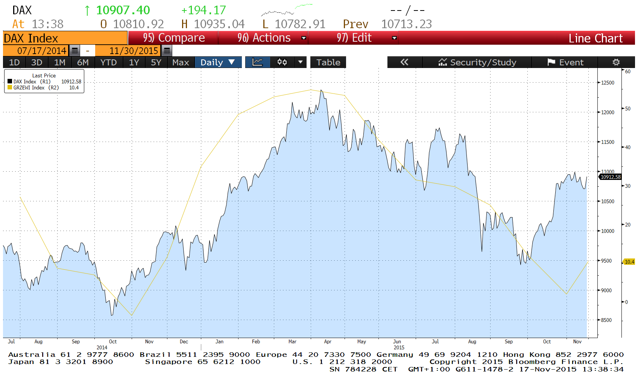
Task: Click the +194.17 change value
Action: [204, 10]
